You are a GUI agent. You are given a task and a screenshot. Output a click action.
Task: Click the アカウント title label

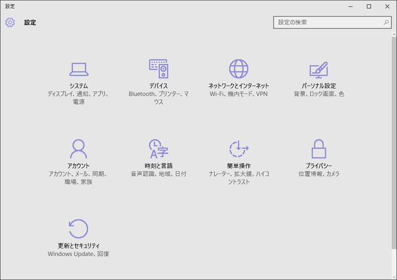79,165
